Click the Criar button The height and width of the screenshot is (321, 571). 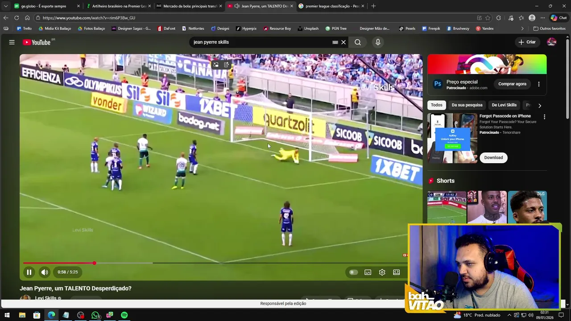point(527,42)
